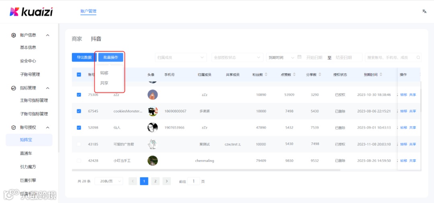The height and width of the screenshot is (203, 434).
Task: Check row 42428 checkbox
Action: [79, 161]
